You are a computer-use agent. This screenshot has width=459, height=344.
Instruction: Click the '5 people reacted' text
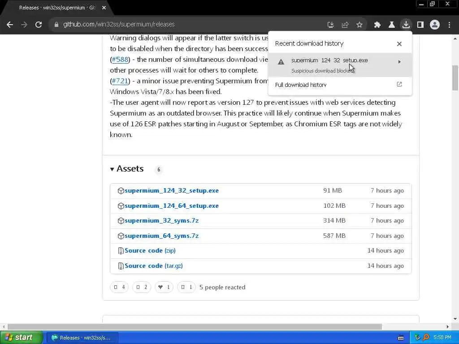coord(222,287)
